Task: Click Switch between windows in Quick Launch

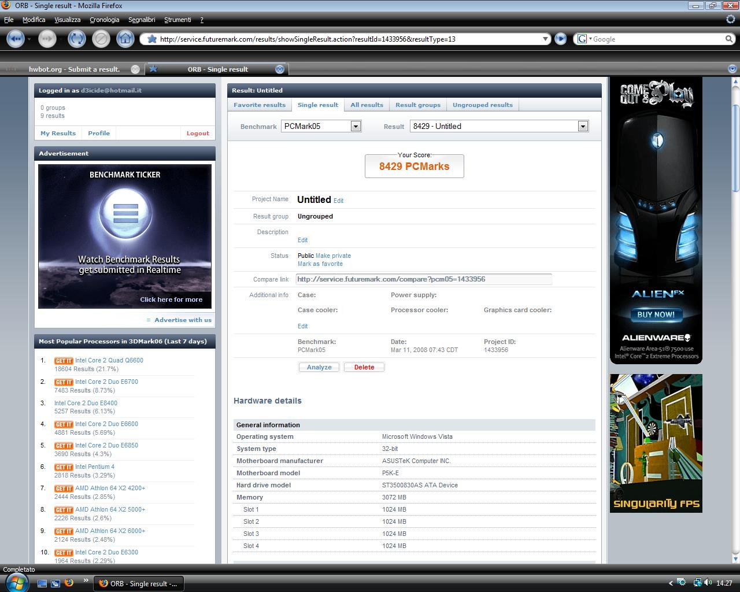Action: tap(55, 583)
